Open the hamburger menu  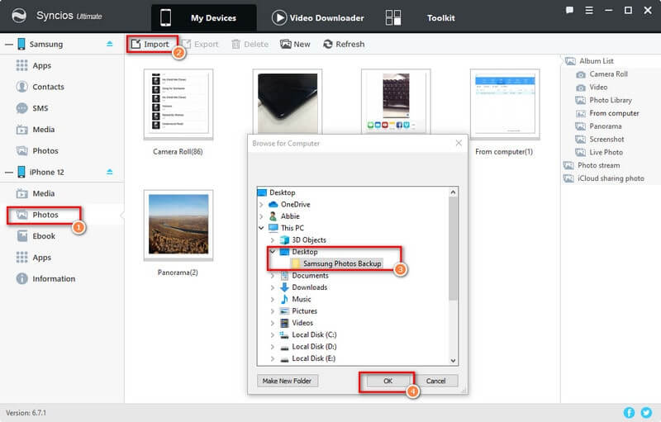pyautogui.click(x=589, y=10)
